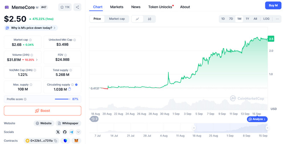Click the blue shield security icon
The height and width of the screenshot is (144, 283).
66,141
